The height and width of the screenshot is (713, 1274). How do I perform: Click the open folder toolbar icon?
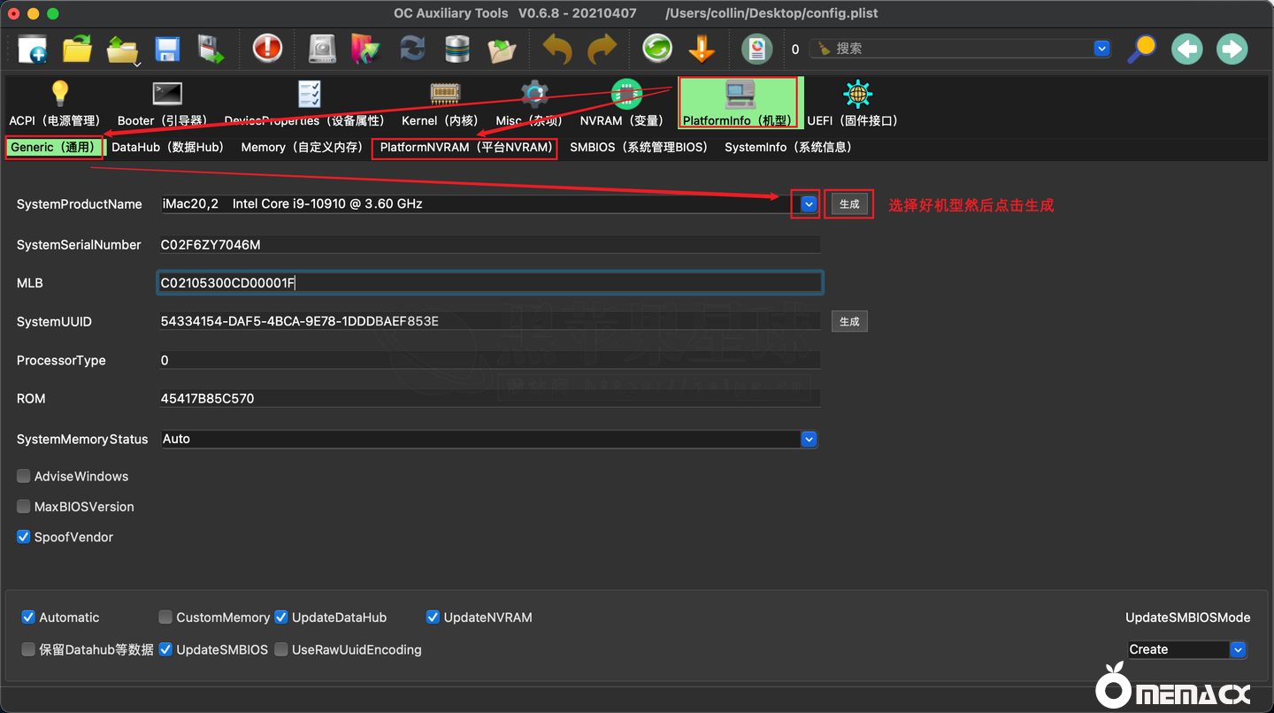point(77,49)
